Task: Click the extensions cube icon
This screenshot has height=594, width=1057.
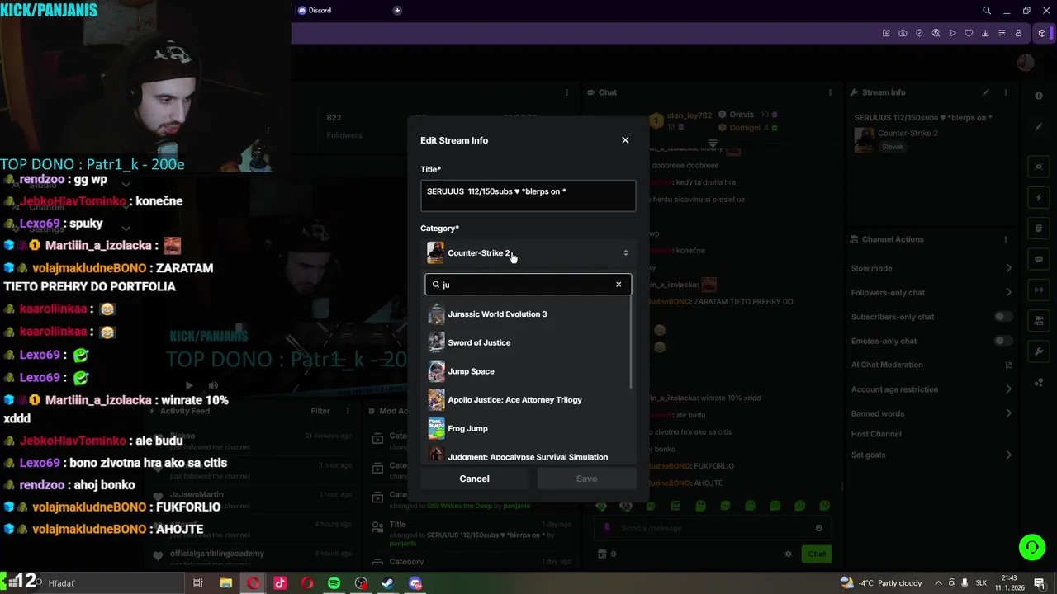Action: pos(1043,33)
